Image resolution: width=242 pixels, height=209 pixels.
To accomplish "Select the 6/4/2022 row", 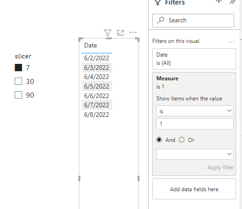I will (97, 77).
